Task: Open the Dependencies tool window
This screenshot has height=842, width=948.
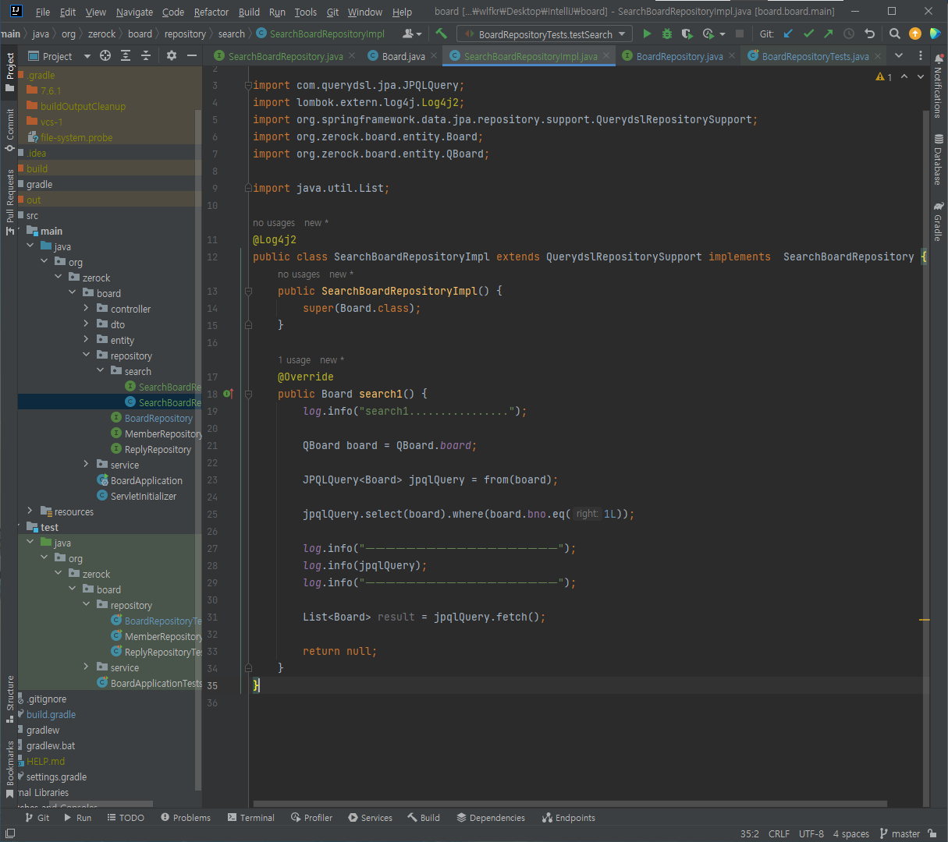Action: click(x=490, y=818)
